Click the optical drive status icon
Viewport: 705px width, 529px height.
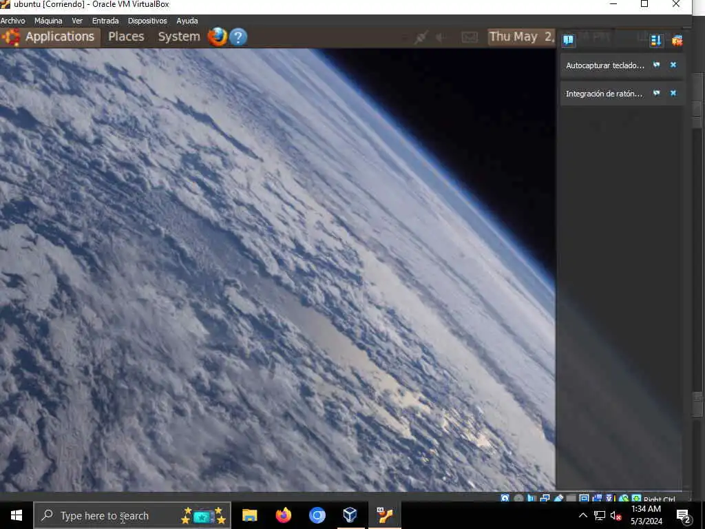[518, 499]
